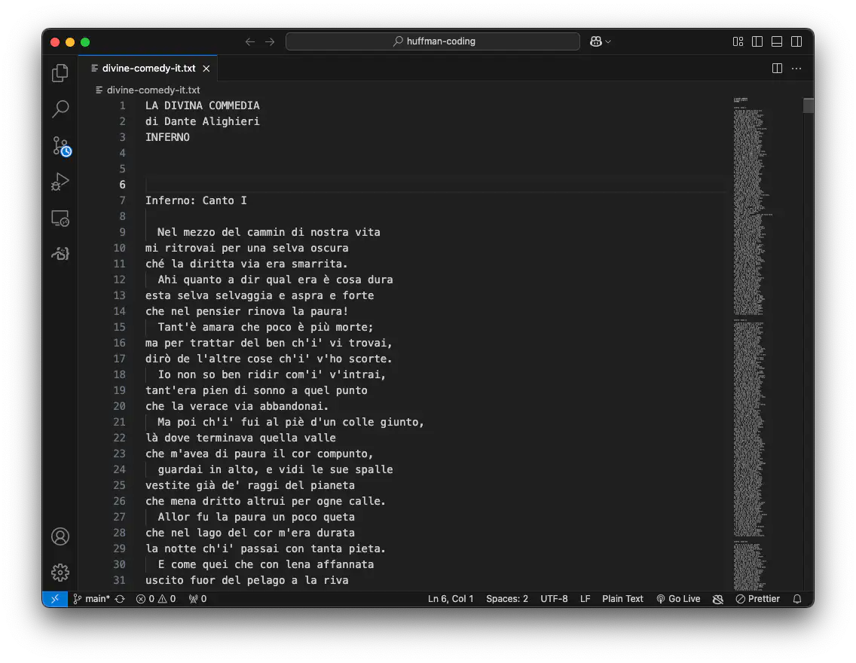The width and height of the screenshot is (856, 663).
Task: Click line number 12 in the gutter
Action: [x=119, y=280]
